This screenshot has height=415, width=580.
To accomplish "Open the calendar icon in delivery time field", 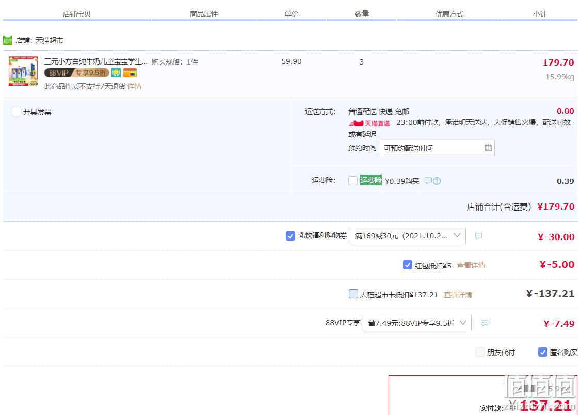I will click(488, 148).
